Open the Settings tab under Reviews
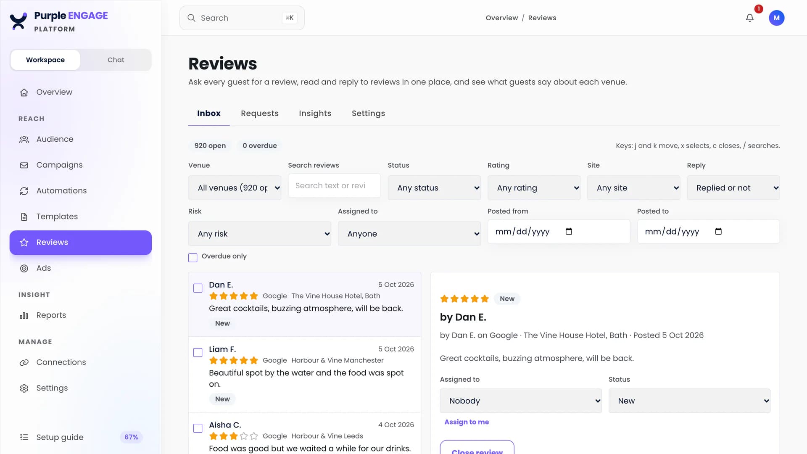This screenshot has width=807, height=454. [x=368, y=113]
